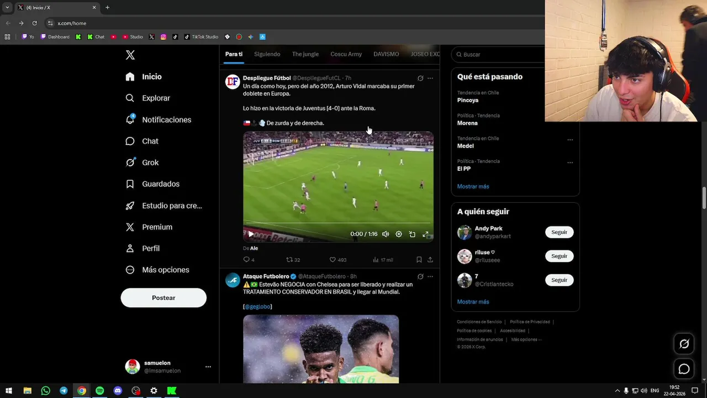The image size is (707, 398).
Task: Share the Despliegue Fútbol post
Action: coord(430,260)
